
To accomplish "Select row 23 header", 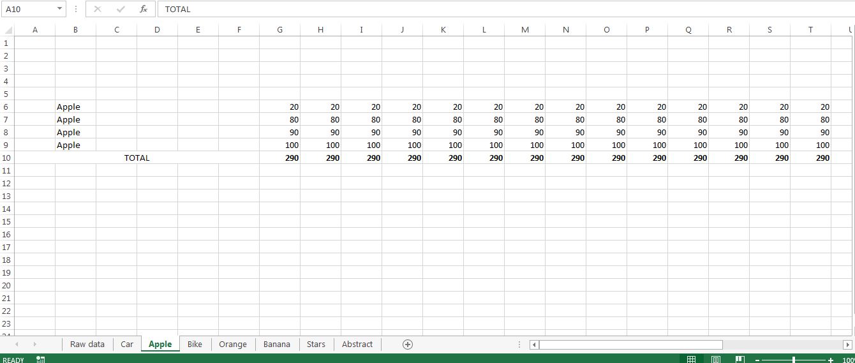I will (7, 323).
